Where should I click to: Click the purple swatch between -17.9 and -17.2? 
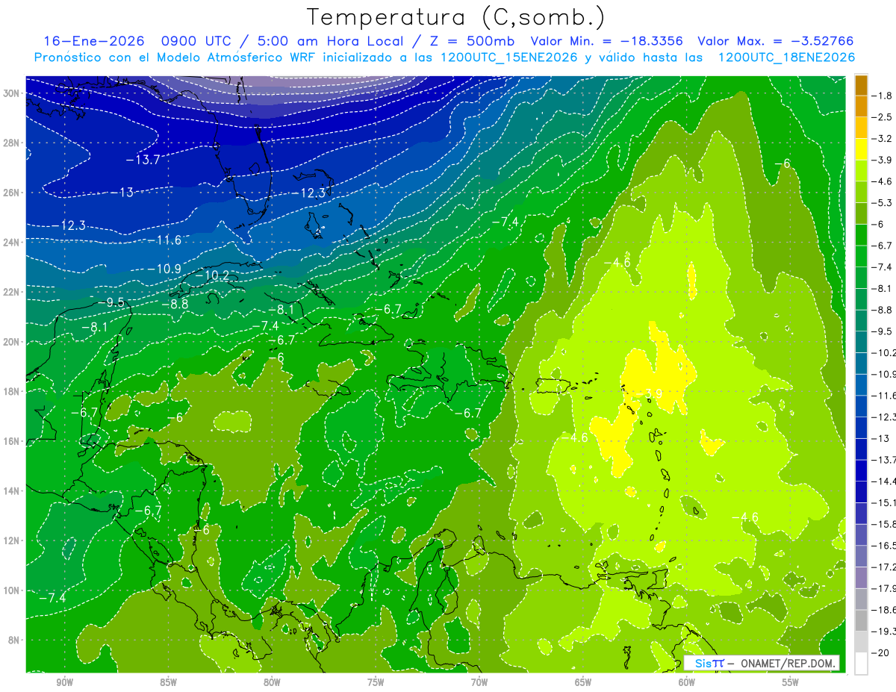pos(861,579)
